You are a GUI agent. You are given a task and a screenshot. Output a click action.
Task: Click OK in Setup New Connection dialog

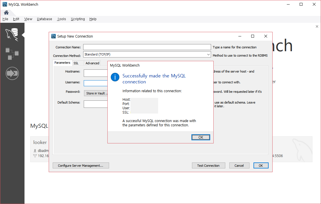point(261,166)
